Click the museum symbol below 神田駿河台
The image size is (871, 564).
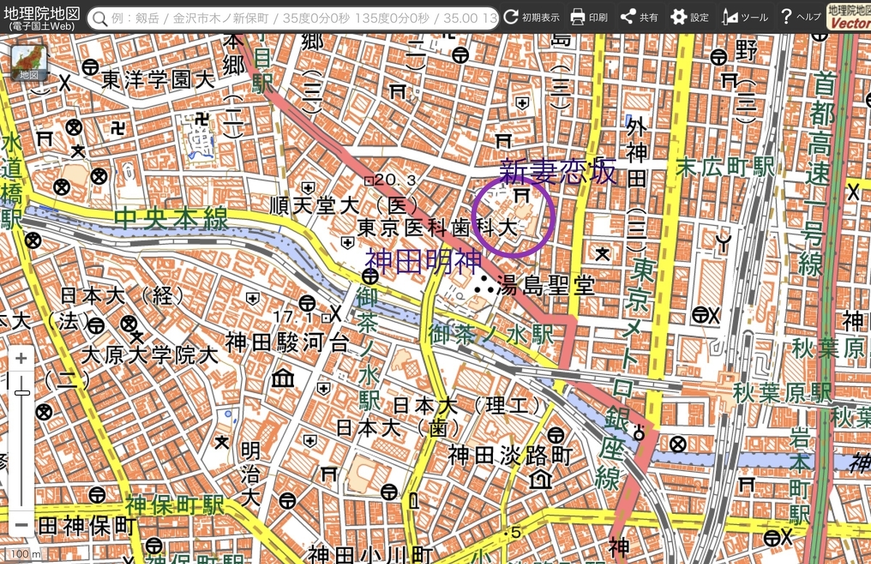(x=282, y=377)
